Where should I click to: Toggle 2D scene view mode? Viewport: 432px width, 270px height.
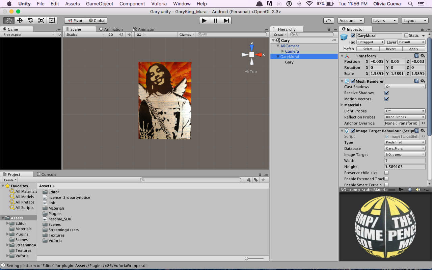(111, 34)
